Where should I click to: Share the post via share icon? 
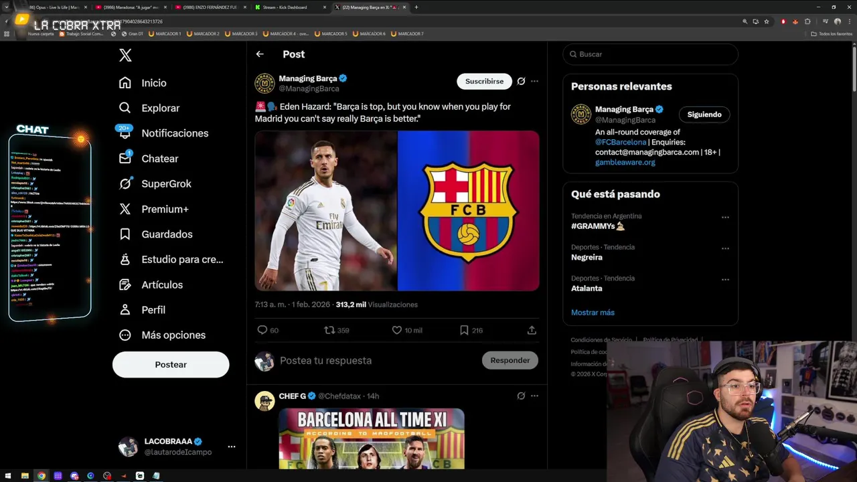pos(532,330)
